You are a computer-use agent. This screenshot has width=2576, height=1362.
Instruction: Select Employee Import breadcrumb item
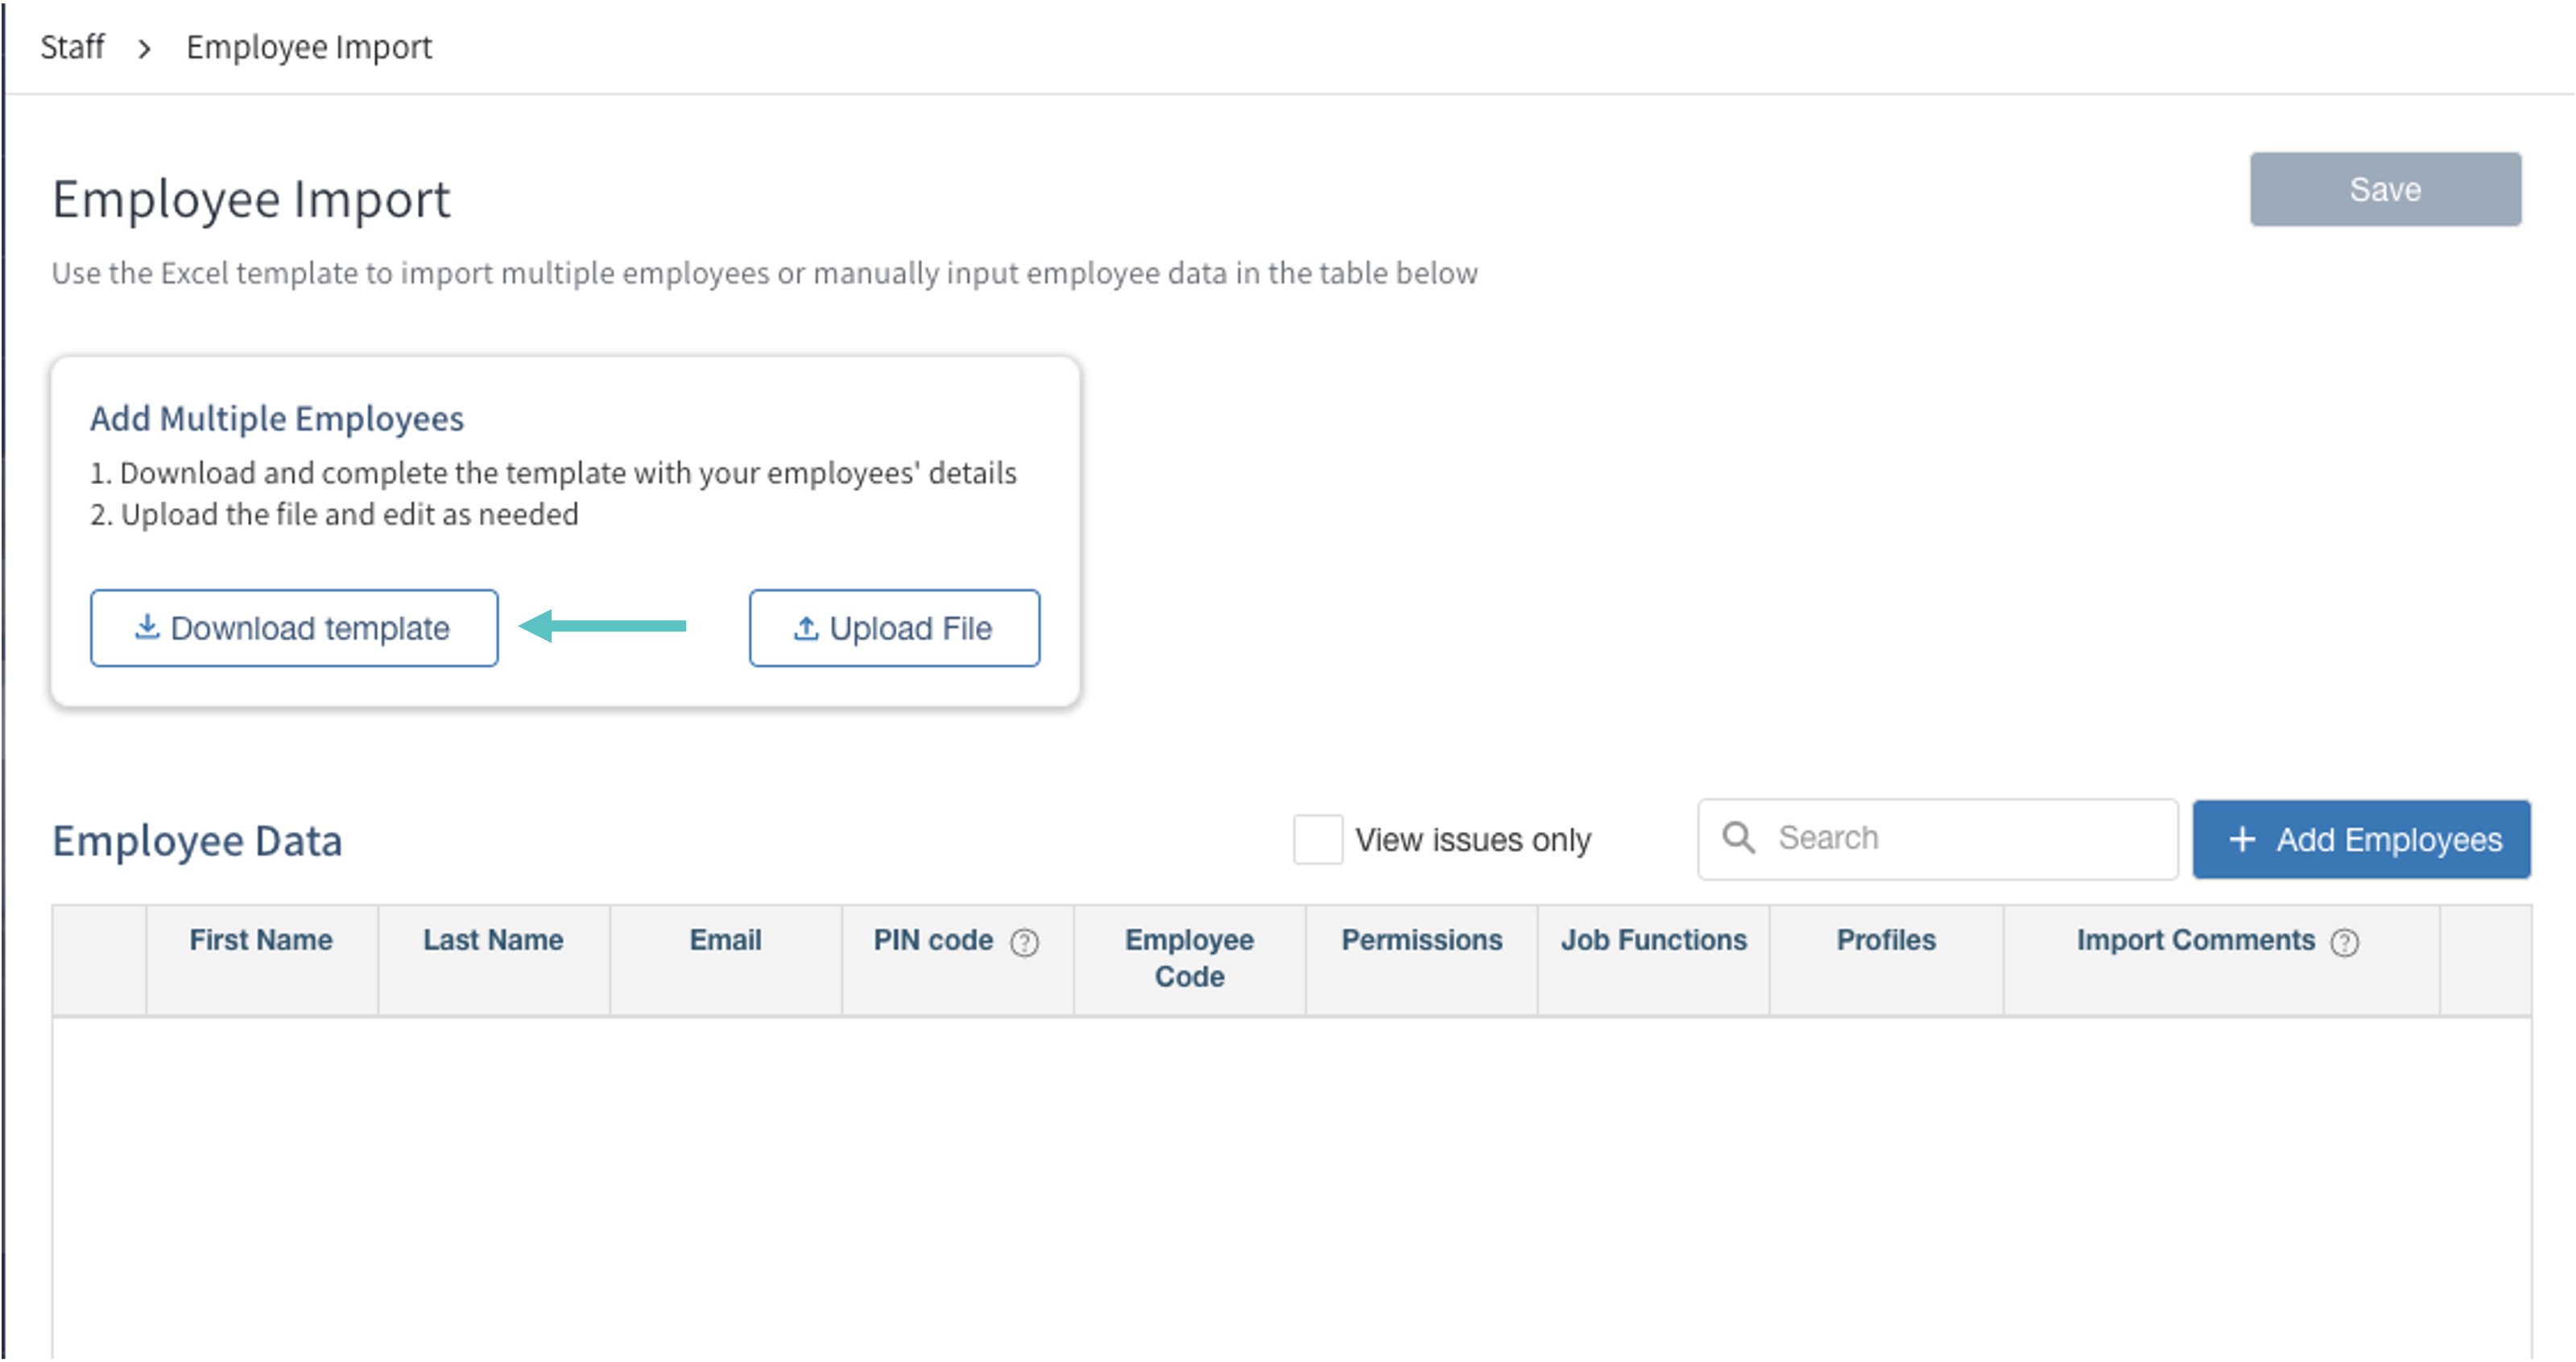(309, 47)
